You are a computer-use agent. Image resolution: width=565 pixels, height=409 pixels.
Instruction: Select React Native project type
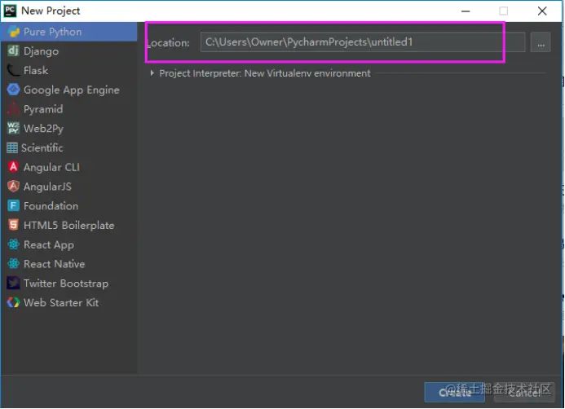[x=54, y=264]
